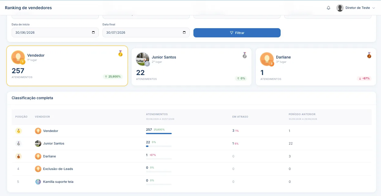
Task: Click the silver medal icon on Junior Santos card
Action: pos(245,55)
